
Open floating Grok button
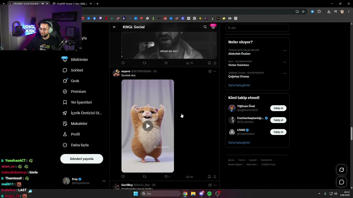(341, 170)
